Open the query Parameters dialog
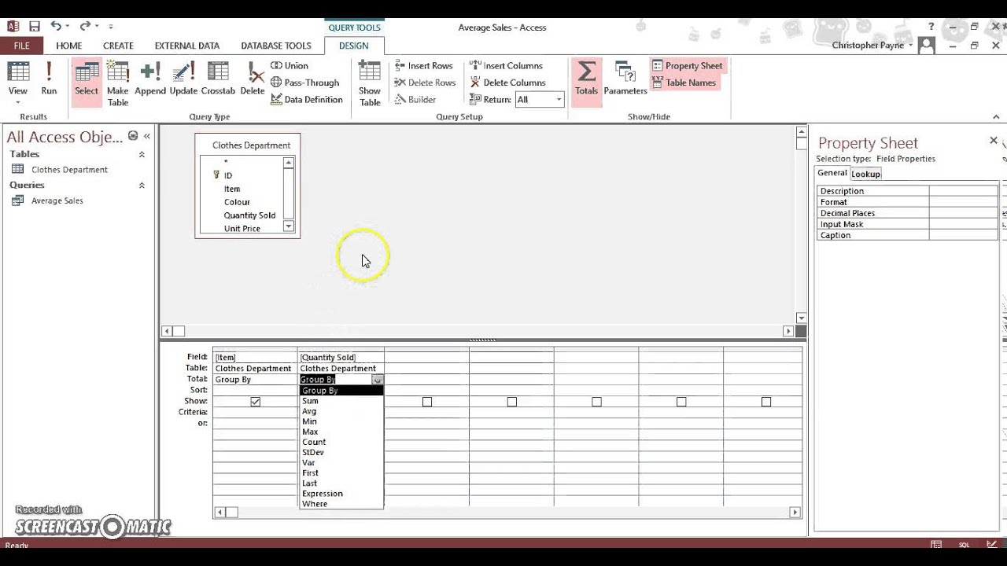Image resolution: width=1007 pixels, height=566 pixels. pos(625,79)
